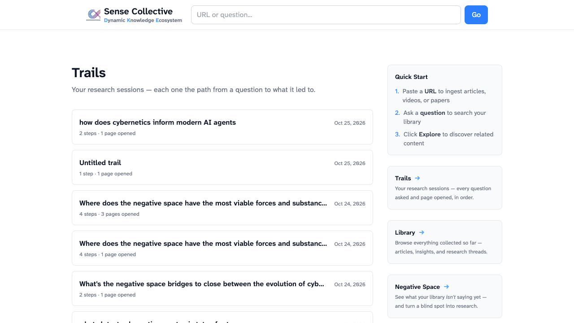Open the 4-step negative space trail with 1 page opened

(222, 248)
